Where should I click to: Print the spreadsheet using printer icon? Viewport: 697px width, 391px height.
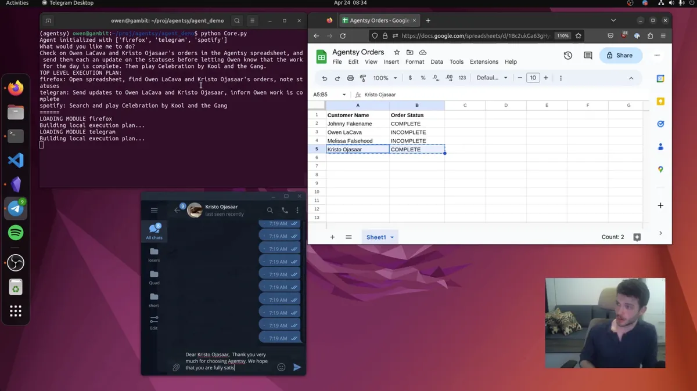pyautogui.click(x=350, y=78)
